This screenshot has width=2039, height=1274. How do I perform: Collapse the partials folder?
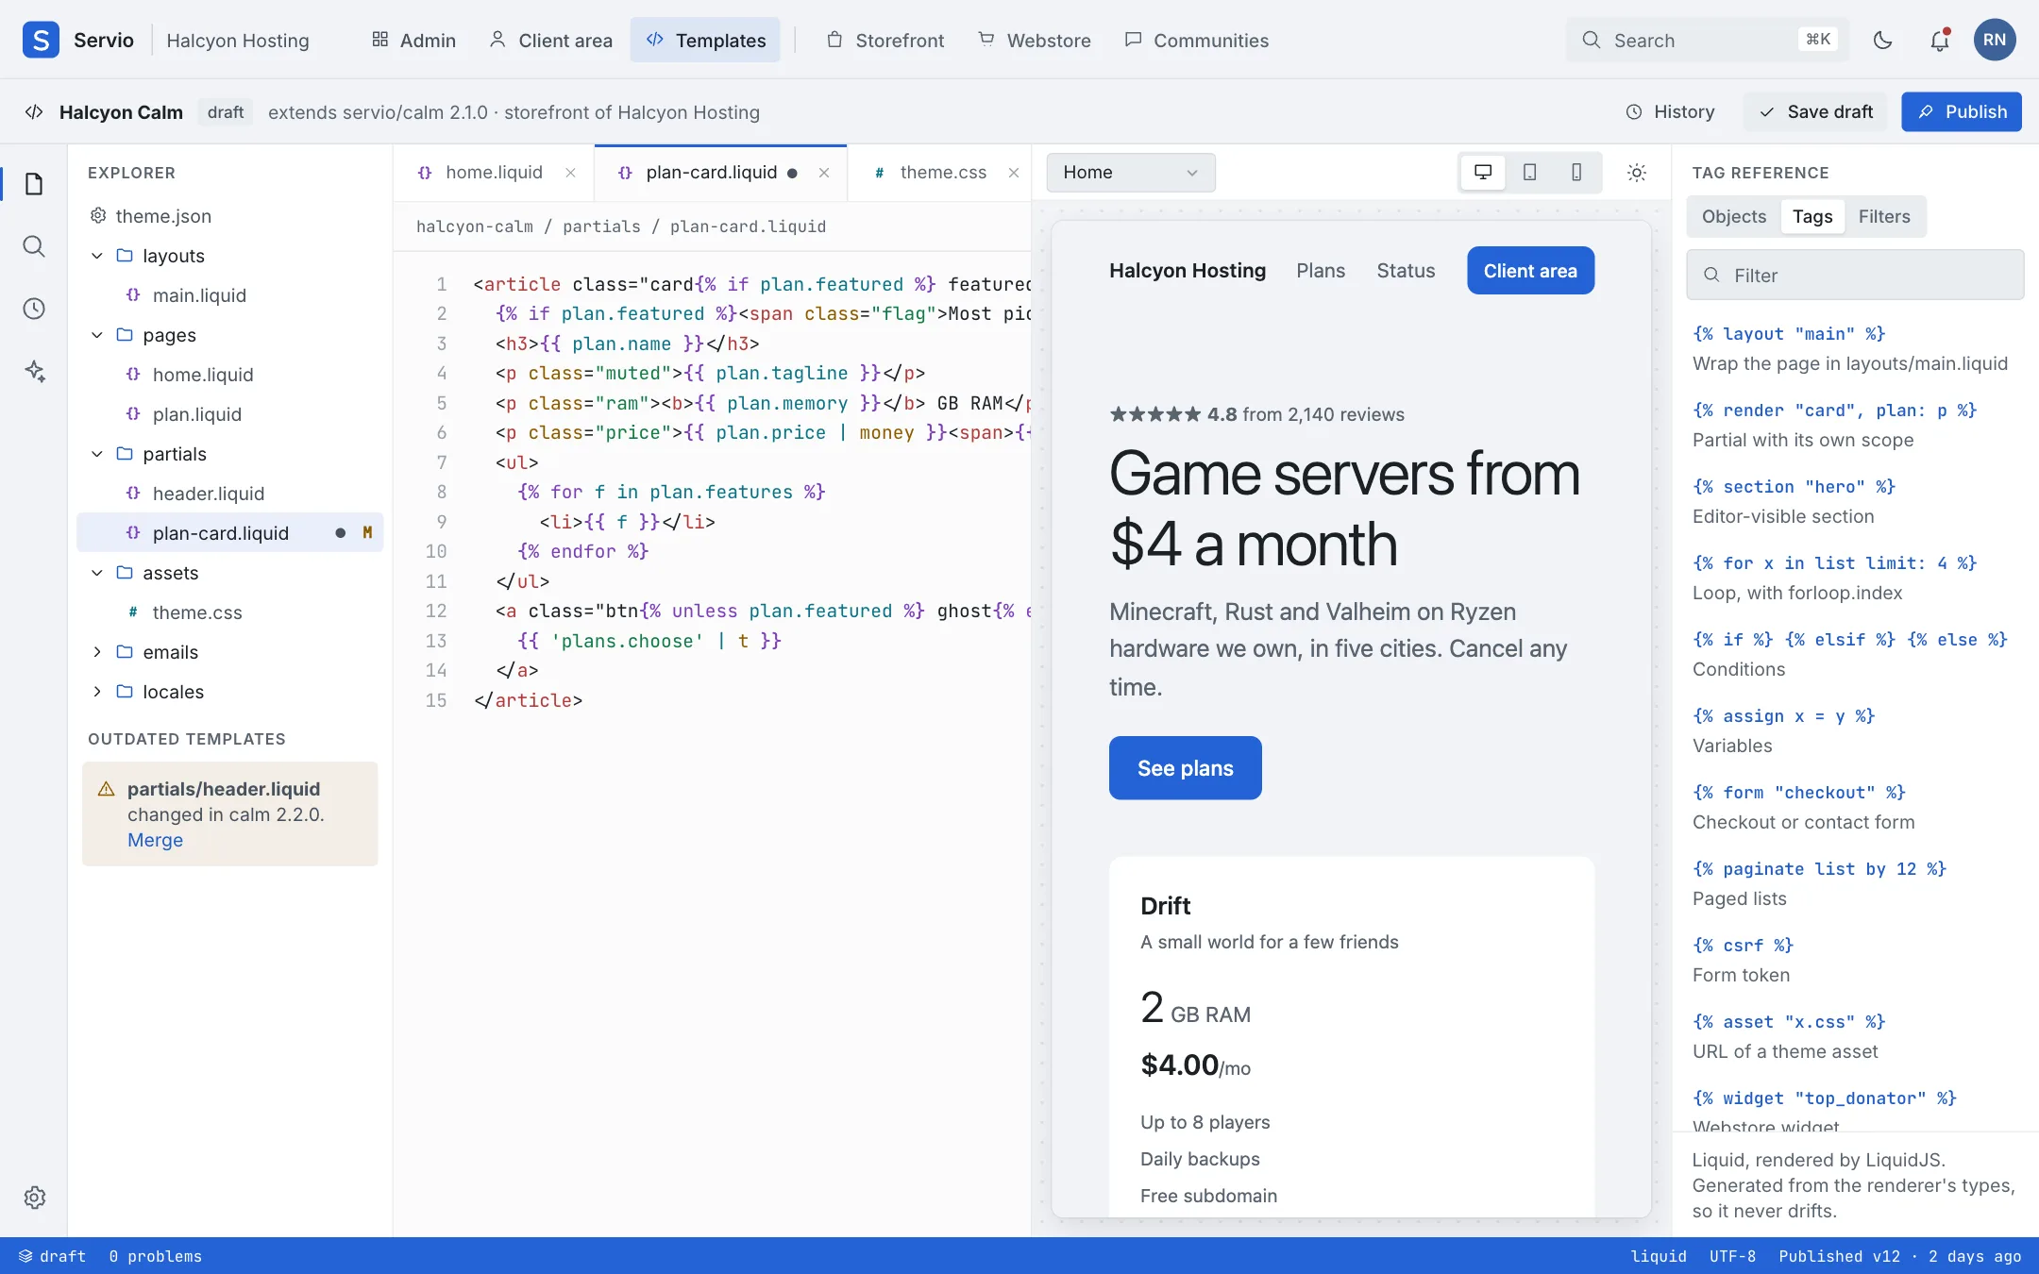(x=97, y=454)
